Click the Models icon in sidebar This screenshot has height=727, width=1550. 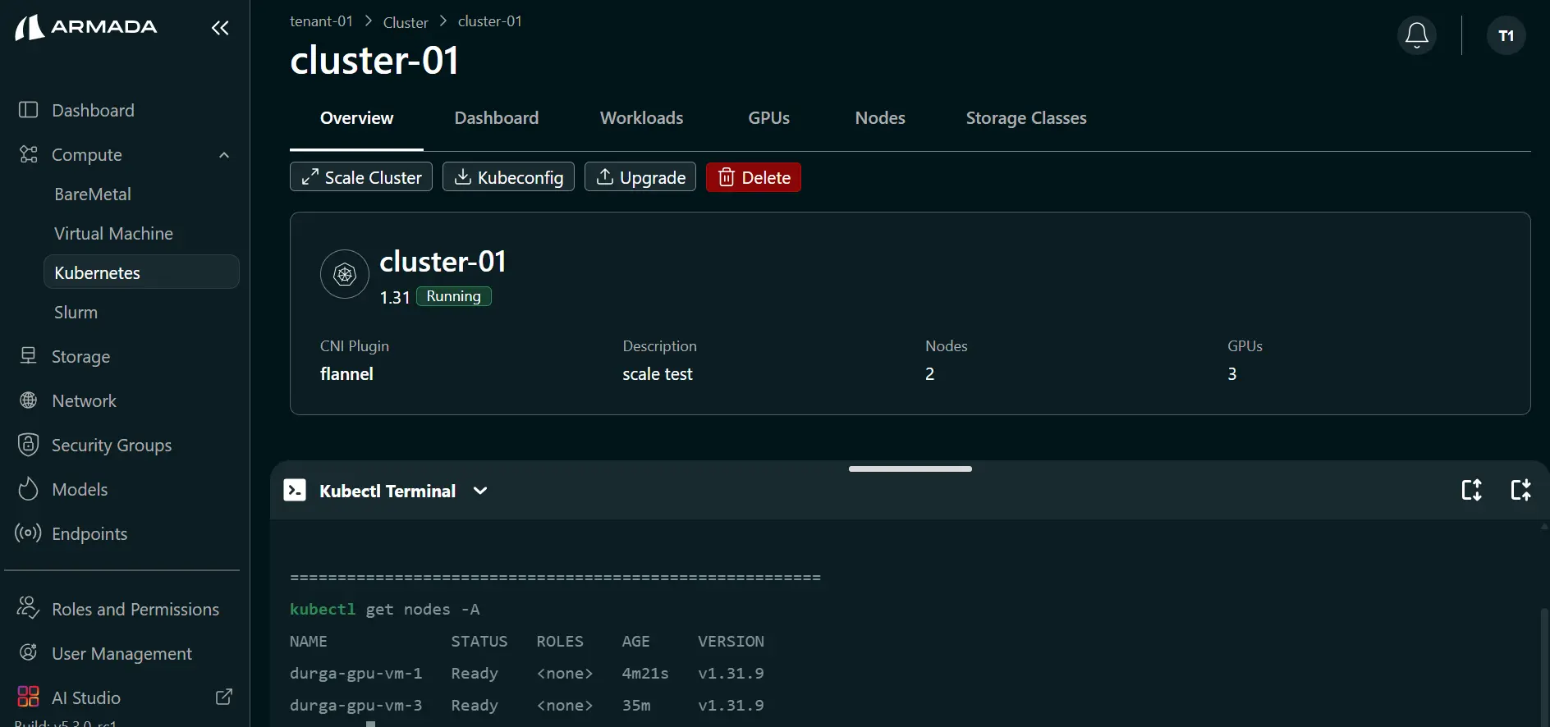tap(29, 489)
